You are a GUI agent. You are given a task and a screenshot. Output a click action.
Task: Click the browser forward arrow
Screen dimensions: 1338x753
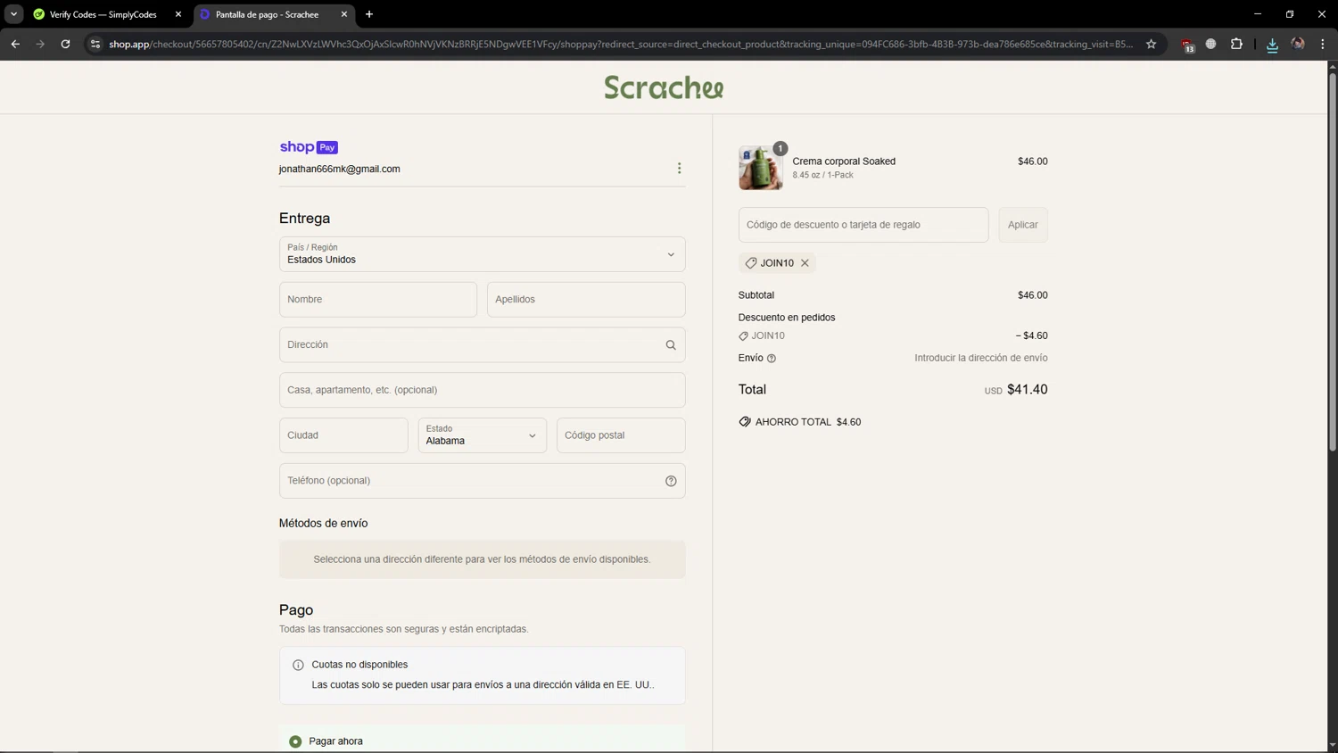click(x=40, y=44)
